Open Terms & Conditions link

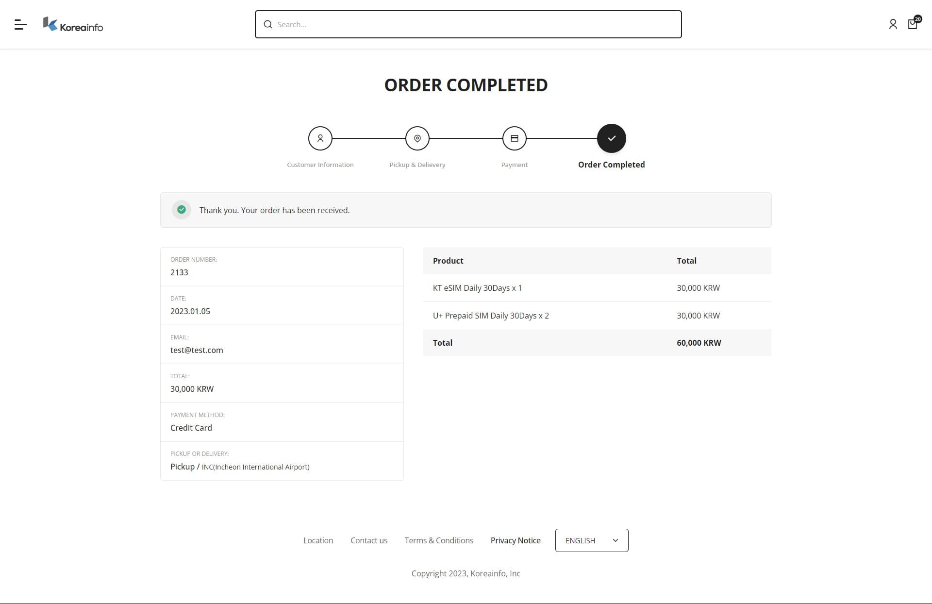pyautogui.click(x=439, y=540)
